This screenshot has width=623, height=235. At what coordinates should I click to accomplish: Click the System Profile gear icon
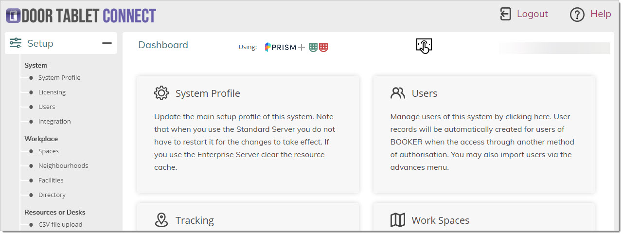click(x=161, y=93)
